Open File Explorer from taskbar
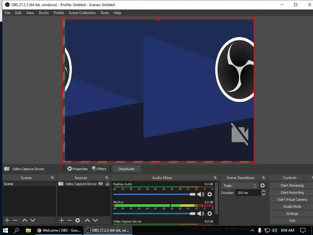This screenshot has height=235, width=313. (x=28, y=230)
